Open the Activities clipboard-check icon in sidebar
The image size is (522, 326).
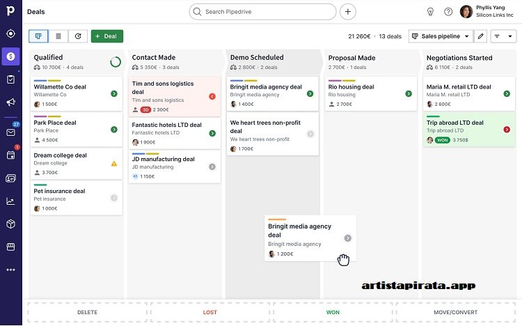pos(10,79)
